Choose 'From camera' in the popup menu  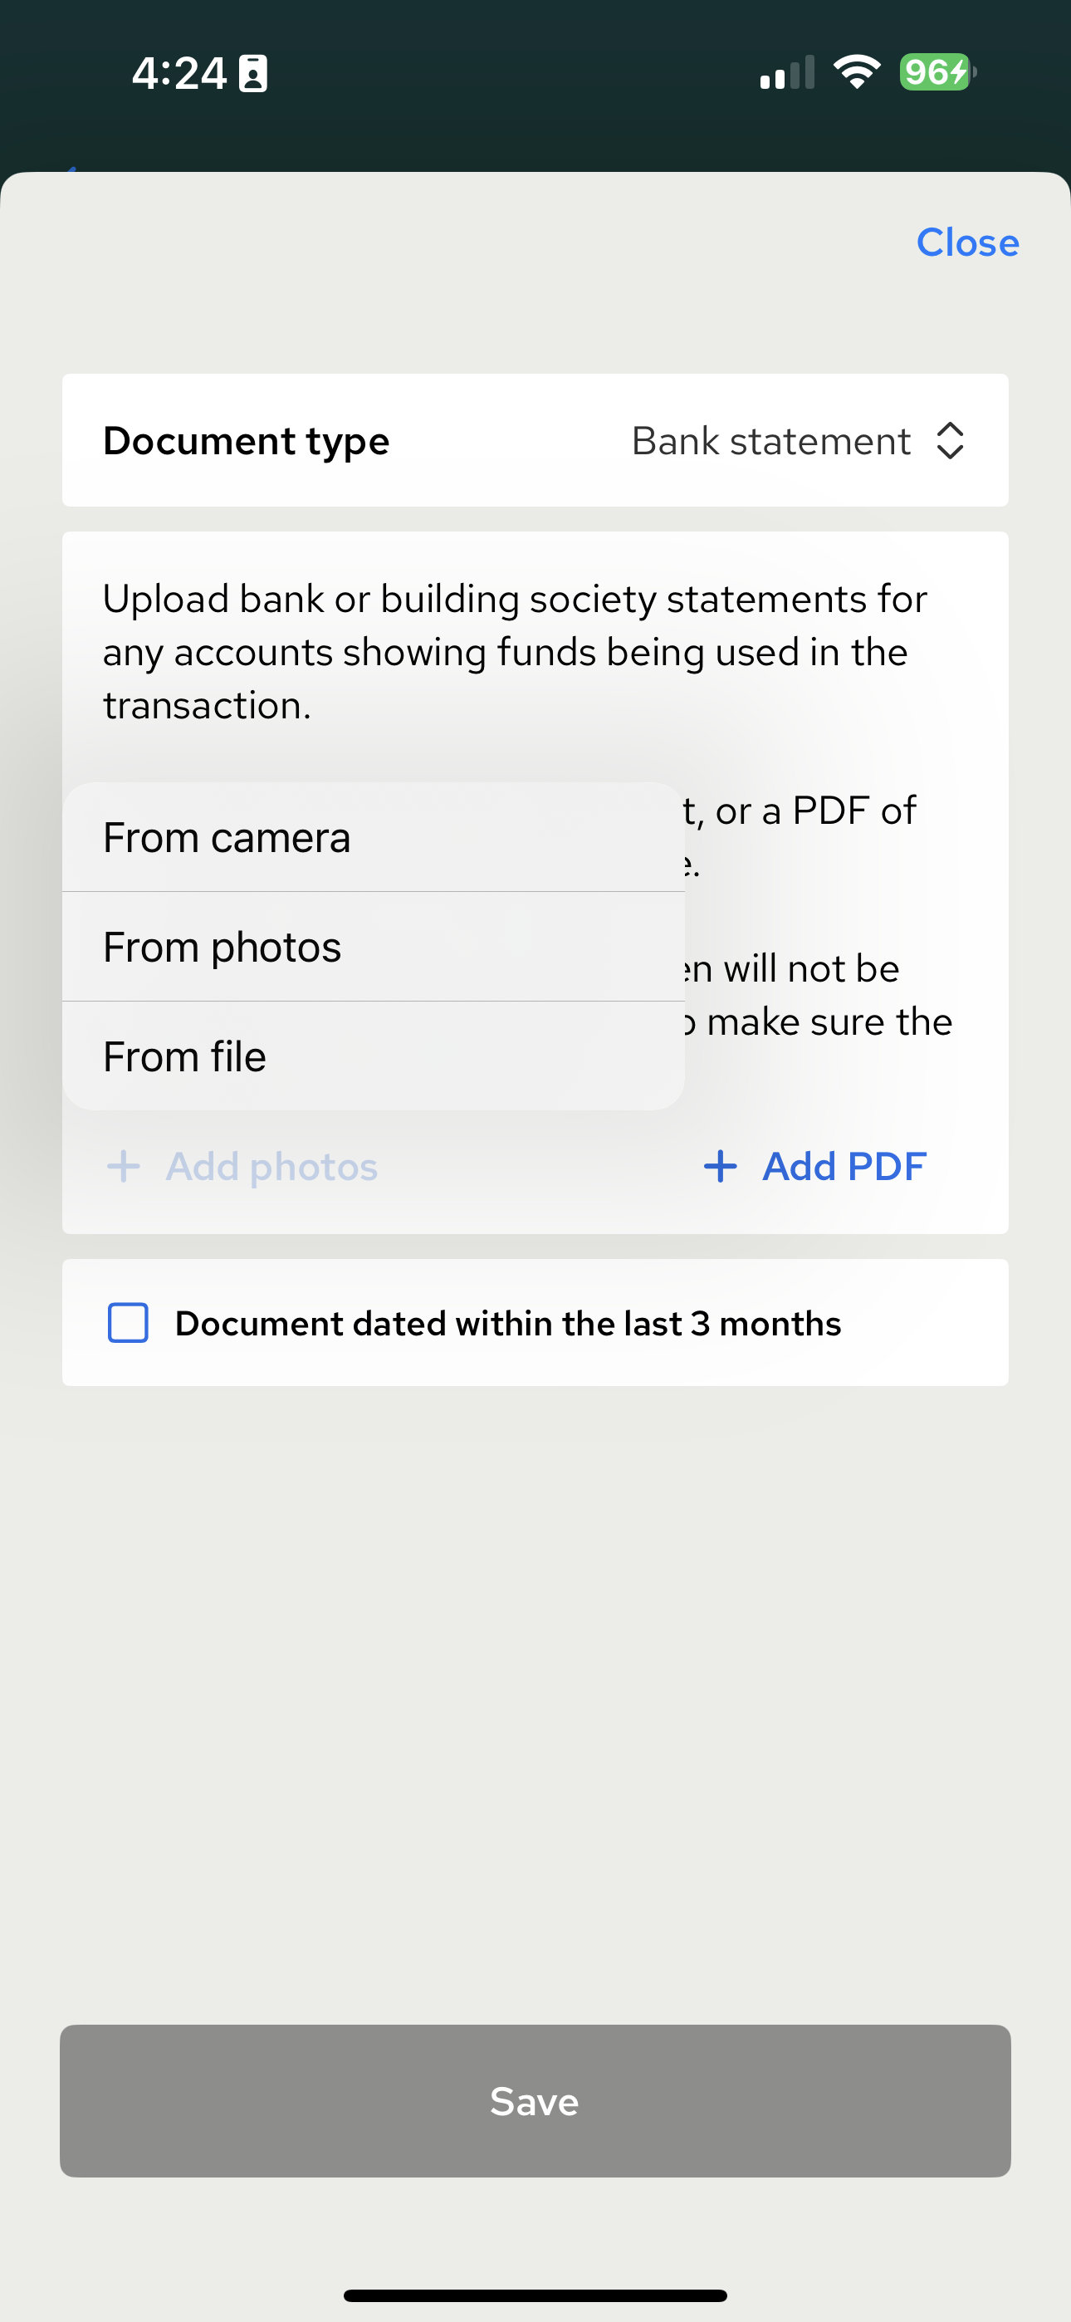coord(227,837)
